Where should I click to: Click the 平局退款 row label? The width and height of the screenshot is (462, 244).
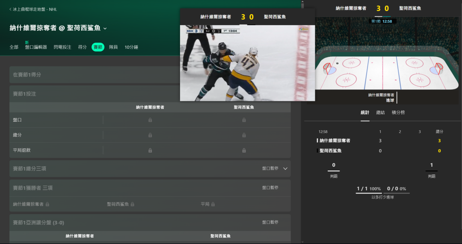[22, 150]
